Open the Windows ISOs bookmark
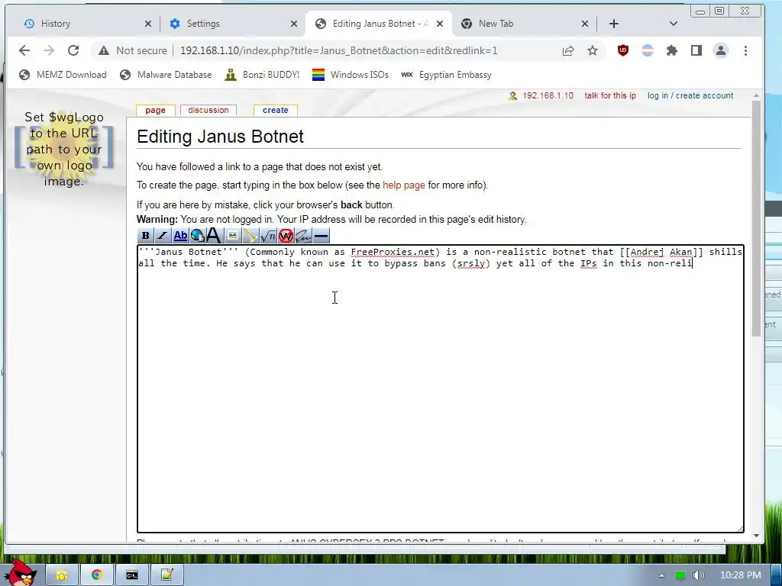The height and width of the screenshot is (586, 782). (351, 75)
